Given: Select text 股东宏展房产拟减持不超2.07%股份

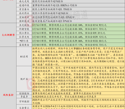Looking at the screenshot, I should coord(52,21).
